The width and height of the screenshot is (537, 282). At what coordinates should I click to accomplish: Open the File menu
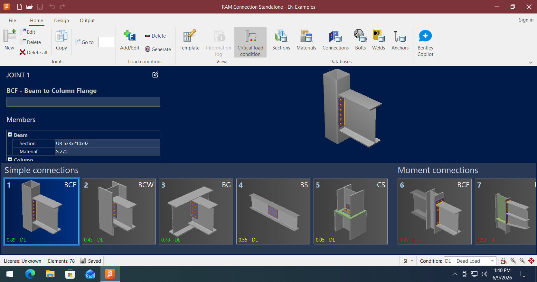pos(12,20)
